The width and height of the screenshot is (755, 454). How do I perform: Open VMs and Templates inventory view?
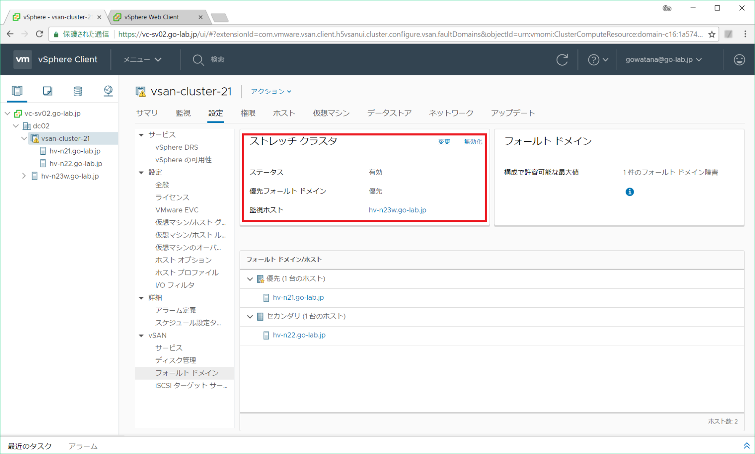(x=47, y=91)
